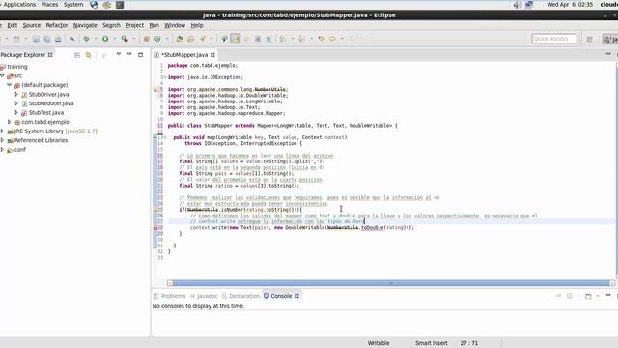
Task: Click the Java perspective button
Action: (610, 39)
